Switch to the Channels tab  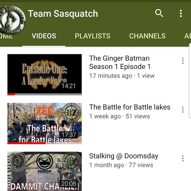click(147, 36)
